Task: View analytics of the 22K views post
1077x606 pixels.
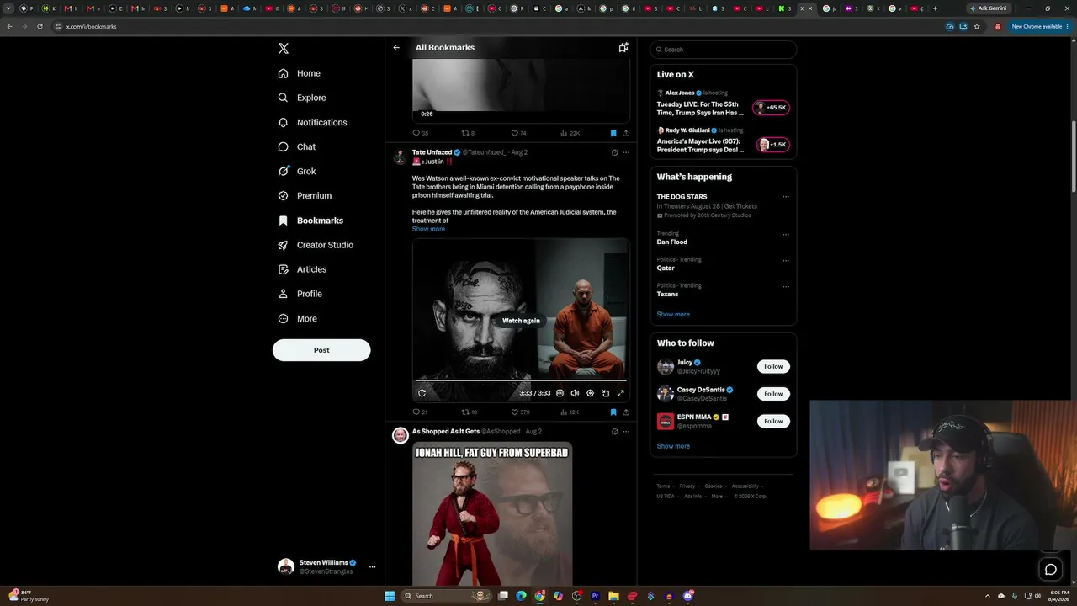Action: tap(570, 133)
